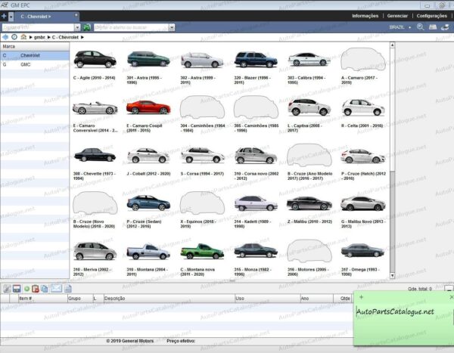
Task: Click the plus on the green sticky note
Action: pos(361,297)
